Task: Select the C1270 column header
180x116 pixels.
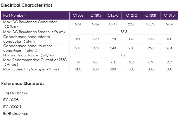Action: point(113,15)
